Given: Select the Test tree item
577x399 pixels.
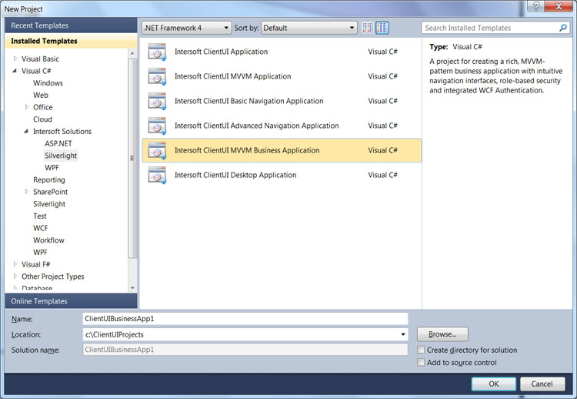Looking at the screenshot, I should (x=40, y=216).
